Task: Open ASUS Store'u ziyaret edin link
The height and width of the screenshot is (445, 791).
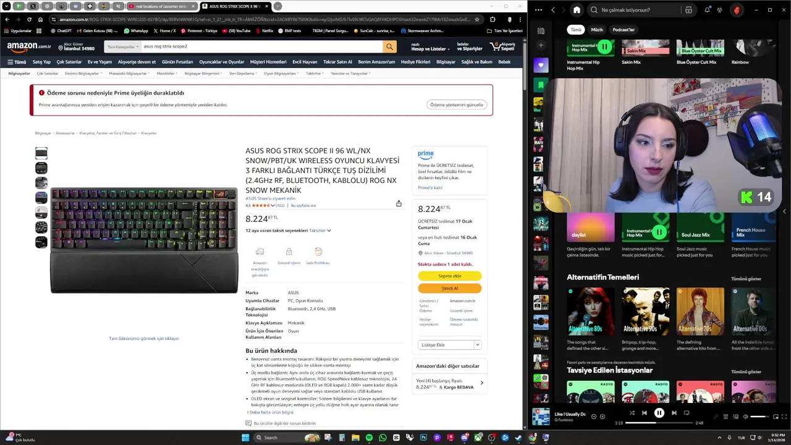Action: tap(270, 198)
